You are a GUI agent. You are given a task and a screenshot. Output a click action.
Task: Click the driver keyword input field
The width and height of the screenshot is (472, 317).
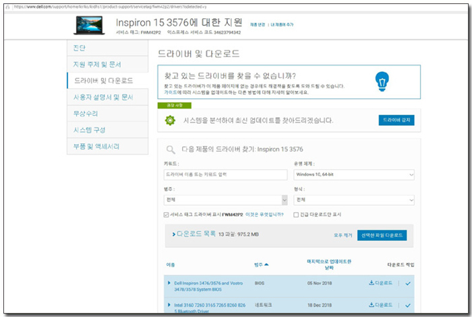(x=225, y=174)
